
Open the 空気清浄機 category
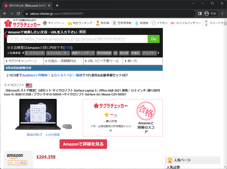122,23
